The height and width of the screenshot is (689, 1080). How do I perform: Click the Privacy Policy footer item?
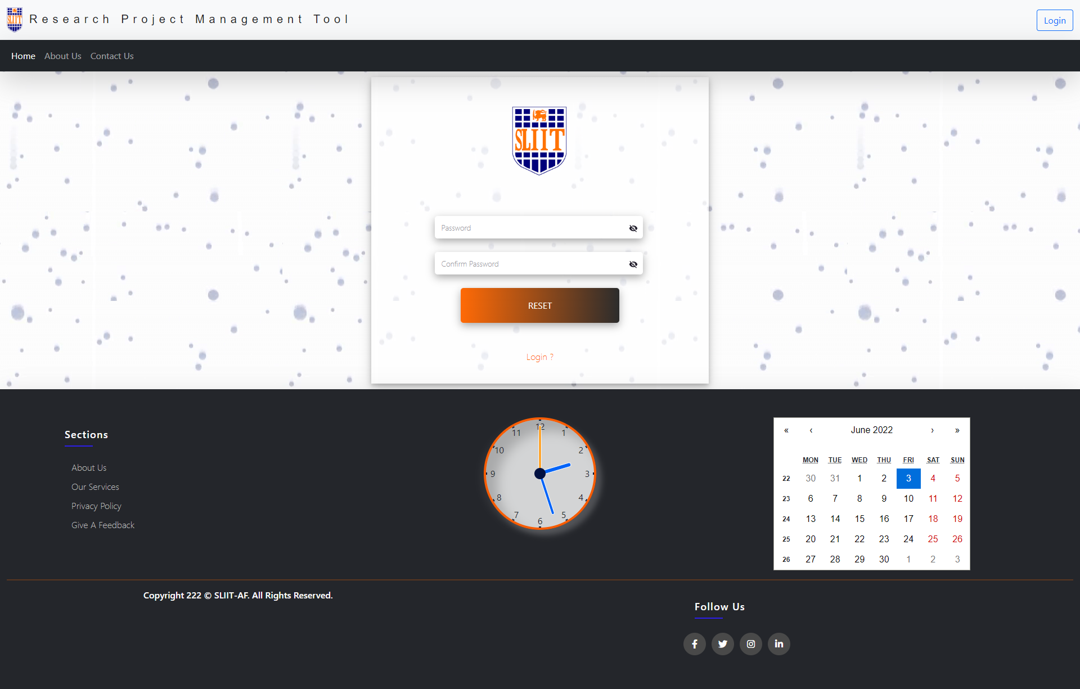tap(96, 506)
